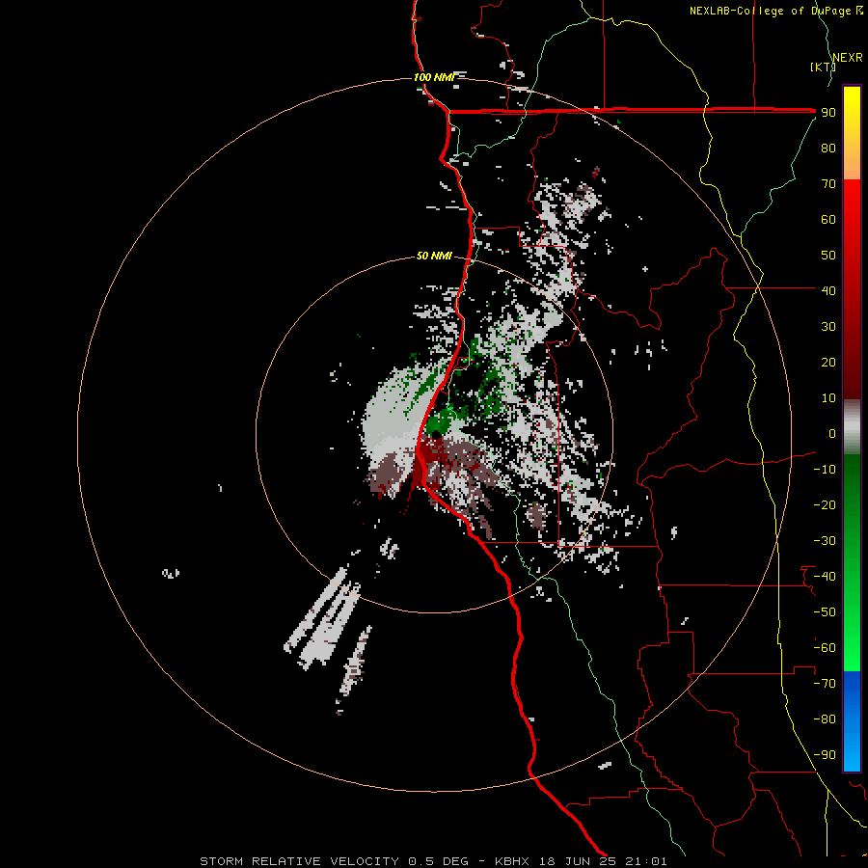
Task: Click the Storm Relative Velocity KBHX caption
Action: pyautogui.click(x=433, y=861)
